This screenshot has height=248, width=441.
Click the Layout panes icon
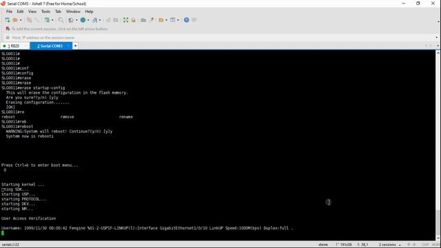click(173, 20)
